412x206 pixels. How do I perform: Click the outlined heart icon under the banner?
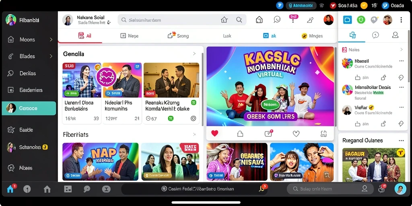click(296, 134)
